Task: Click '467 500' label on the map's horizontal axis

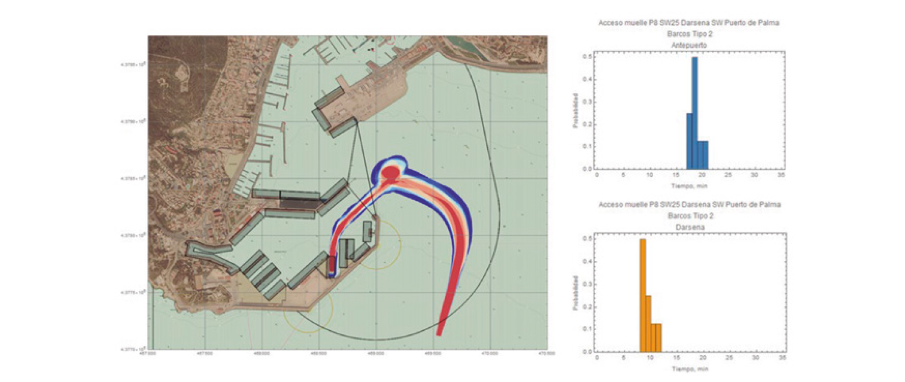Action: (204, 353)
